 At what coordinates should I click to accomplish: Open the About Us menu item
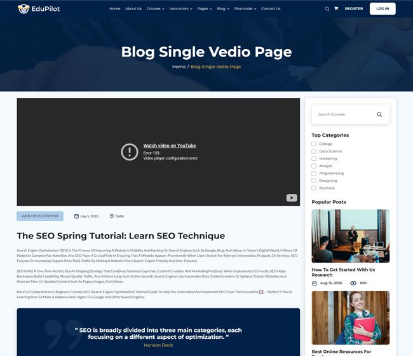133,9
